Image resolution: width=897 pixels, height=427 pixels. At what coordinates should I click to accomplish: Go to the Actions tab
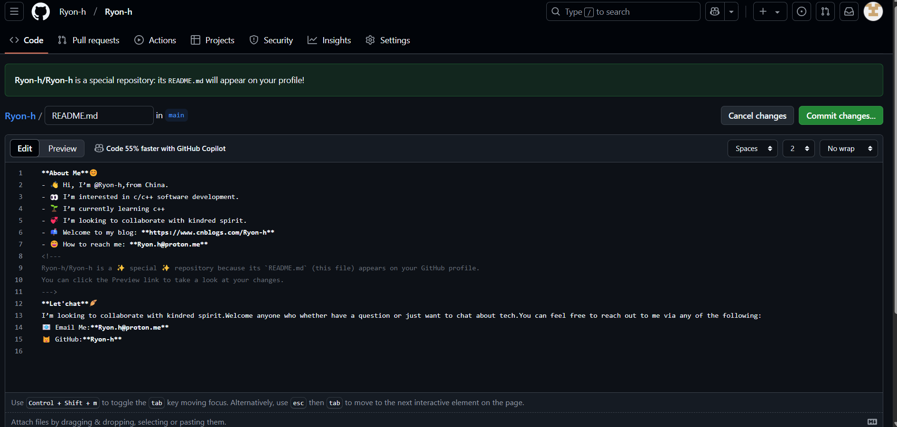155,40
